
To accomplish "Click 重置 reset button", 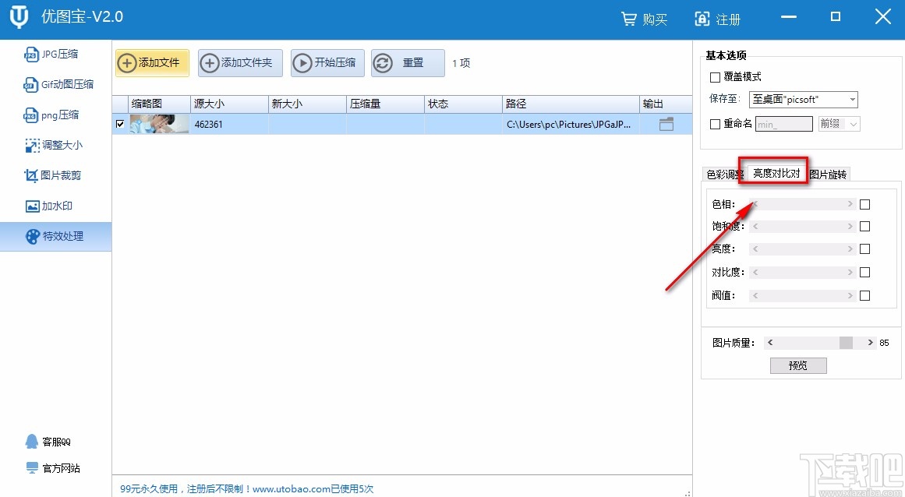I will pos(408,63).
